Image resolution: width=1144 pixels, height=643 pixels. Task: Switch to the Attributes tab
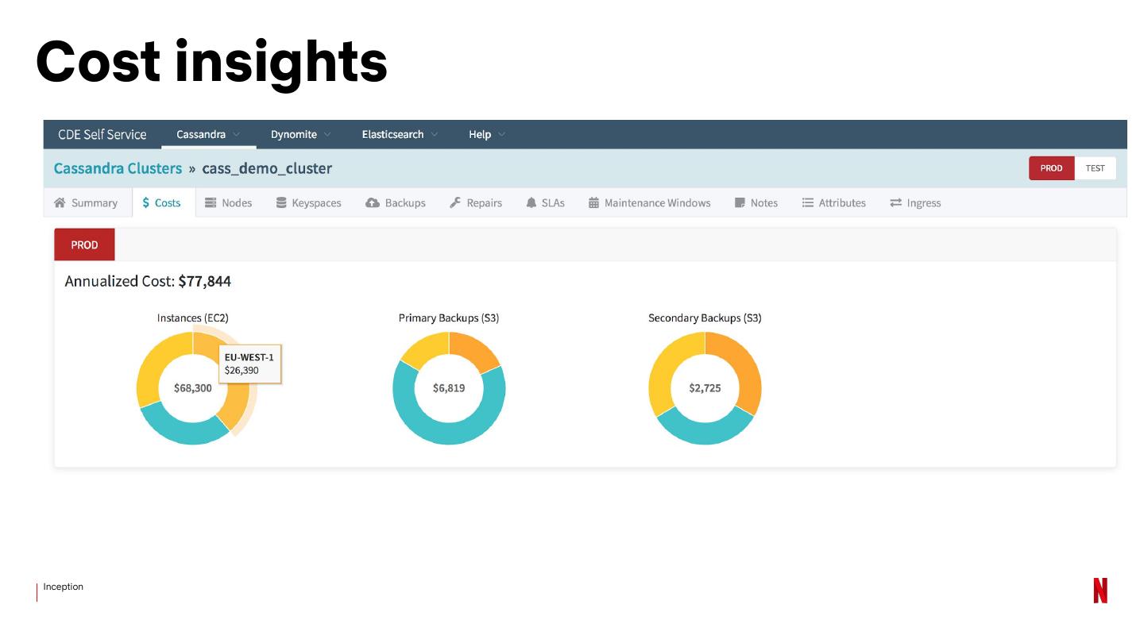click(x=833, y=203)
